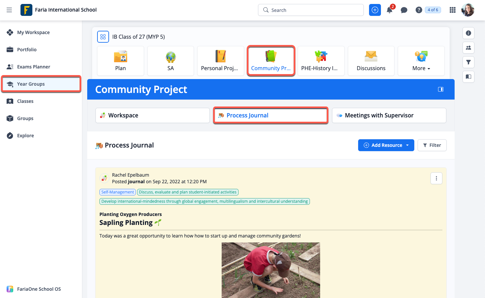Screen dimensions: 485x298
Task: Open the apps grid launcher icon
Action: tap(452, 10)
